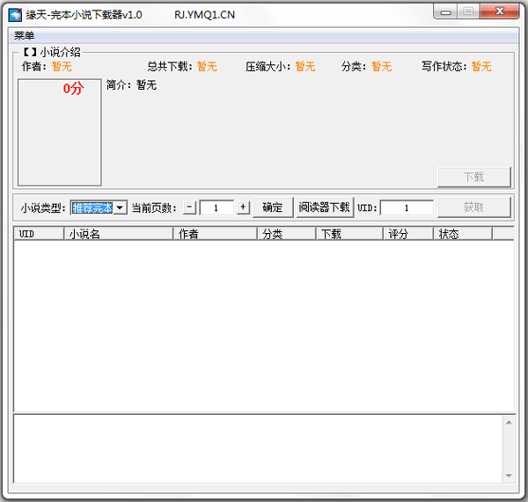528x502 pixels.
Task: Open the 菜单 menu
Action: click(24, 35)
